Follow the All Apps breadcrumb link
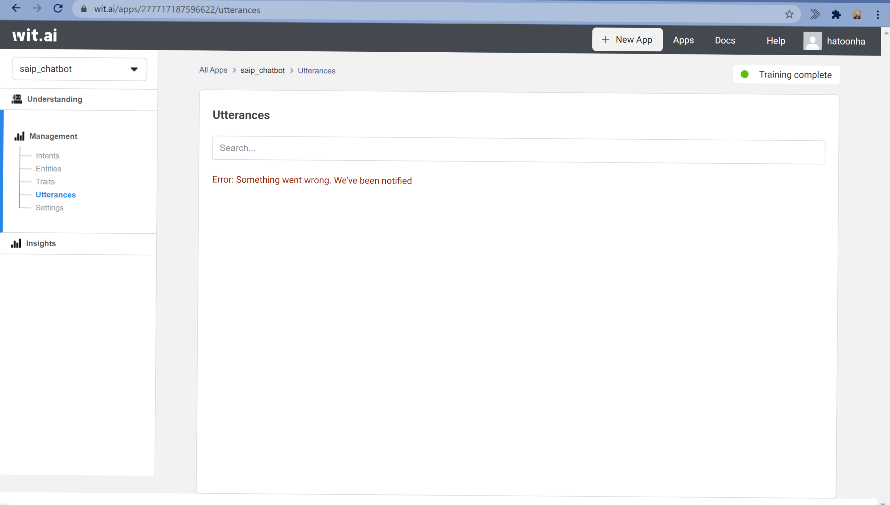Image resolution: width=890 pixels, height=505 pixels. [213, 70]
